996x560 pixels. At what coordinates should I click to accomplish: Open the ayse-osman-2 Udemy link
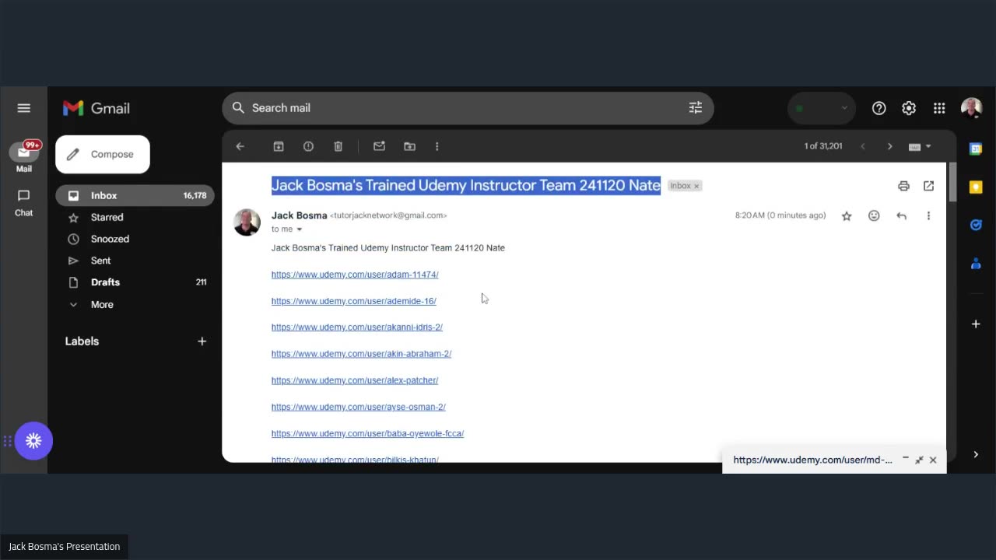point(359,407)
